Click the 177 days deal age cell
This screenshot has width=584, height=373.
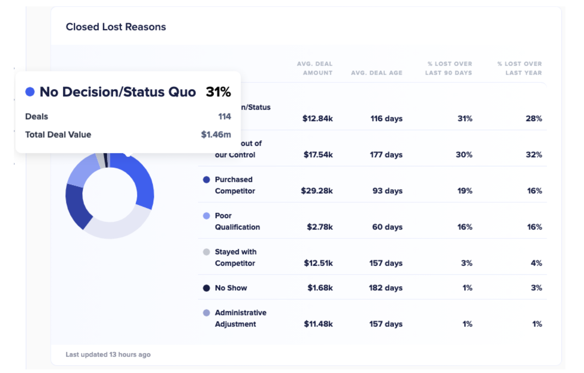click(x=386, y=155)
